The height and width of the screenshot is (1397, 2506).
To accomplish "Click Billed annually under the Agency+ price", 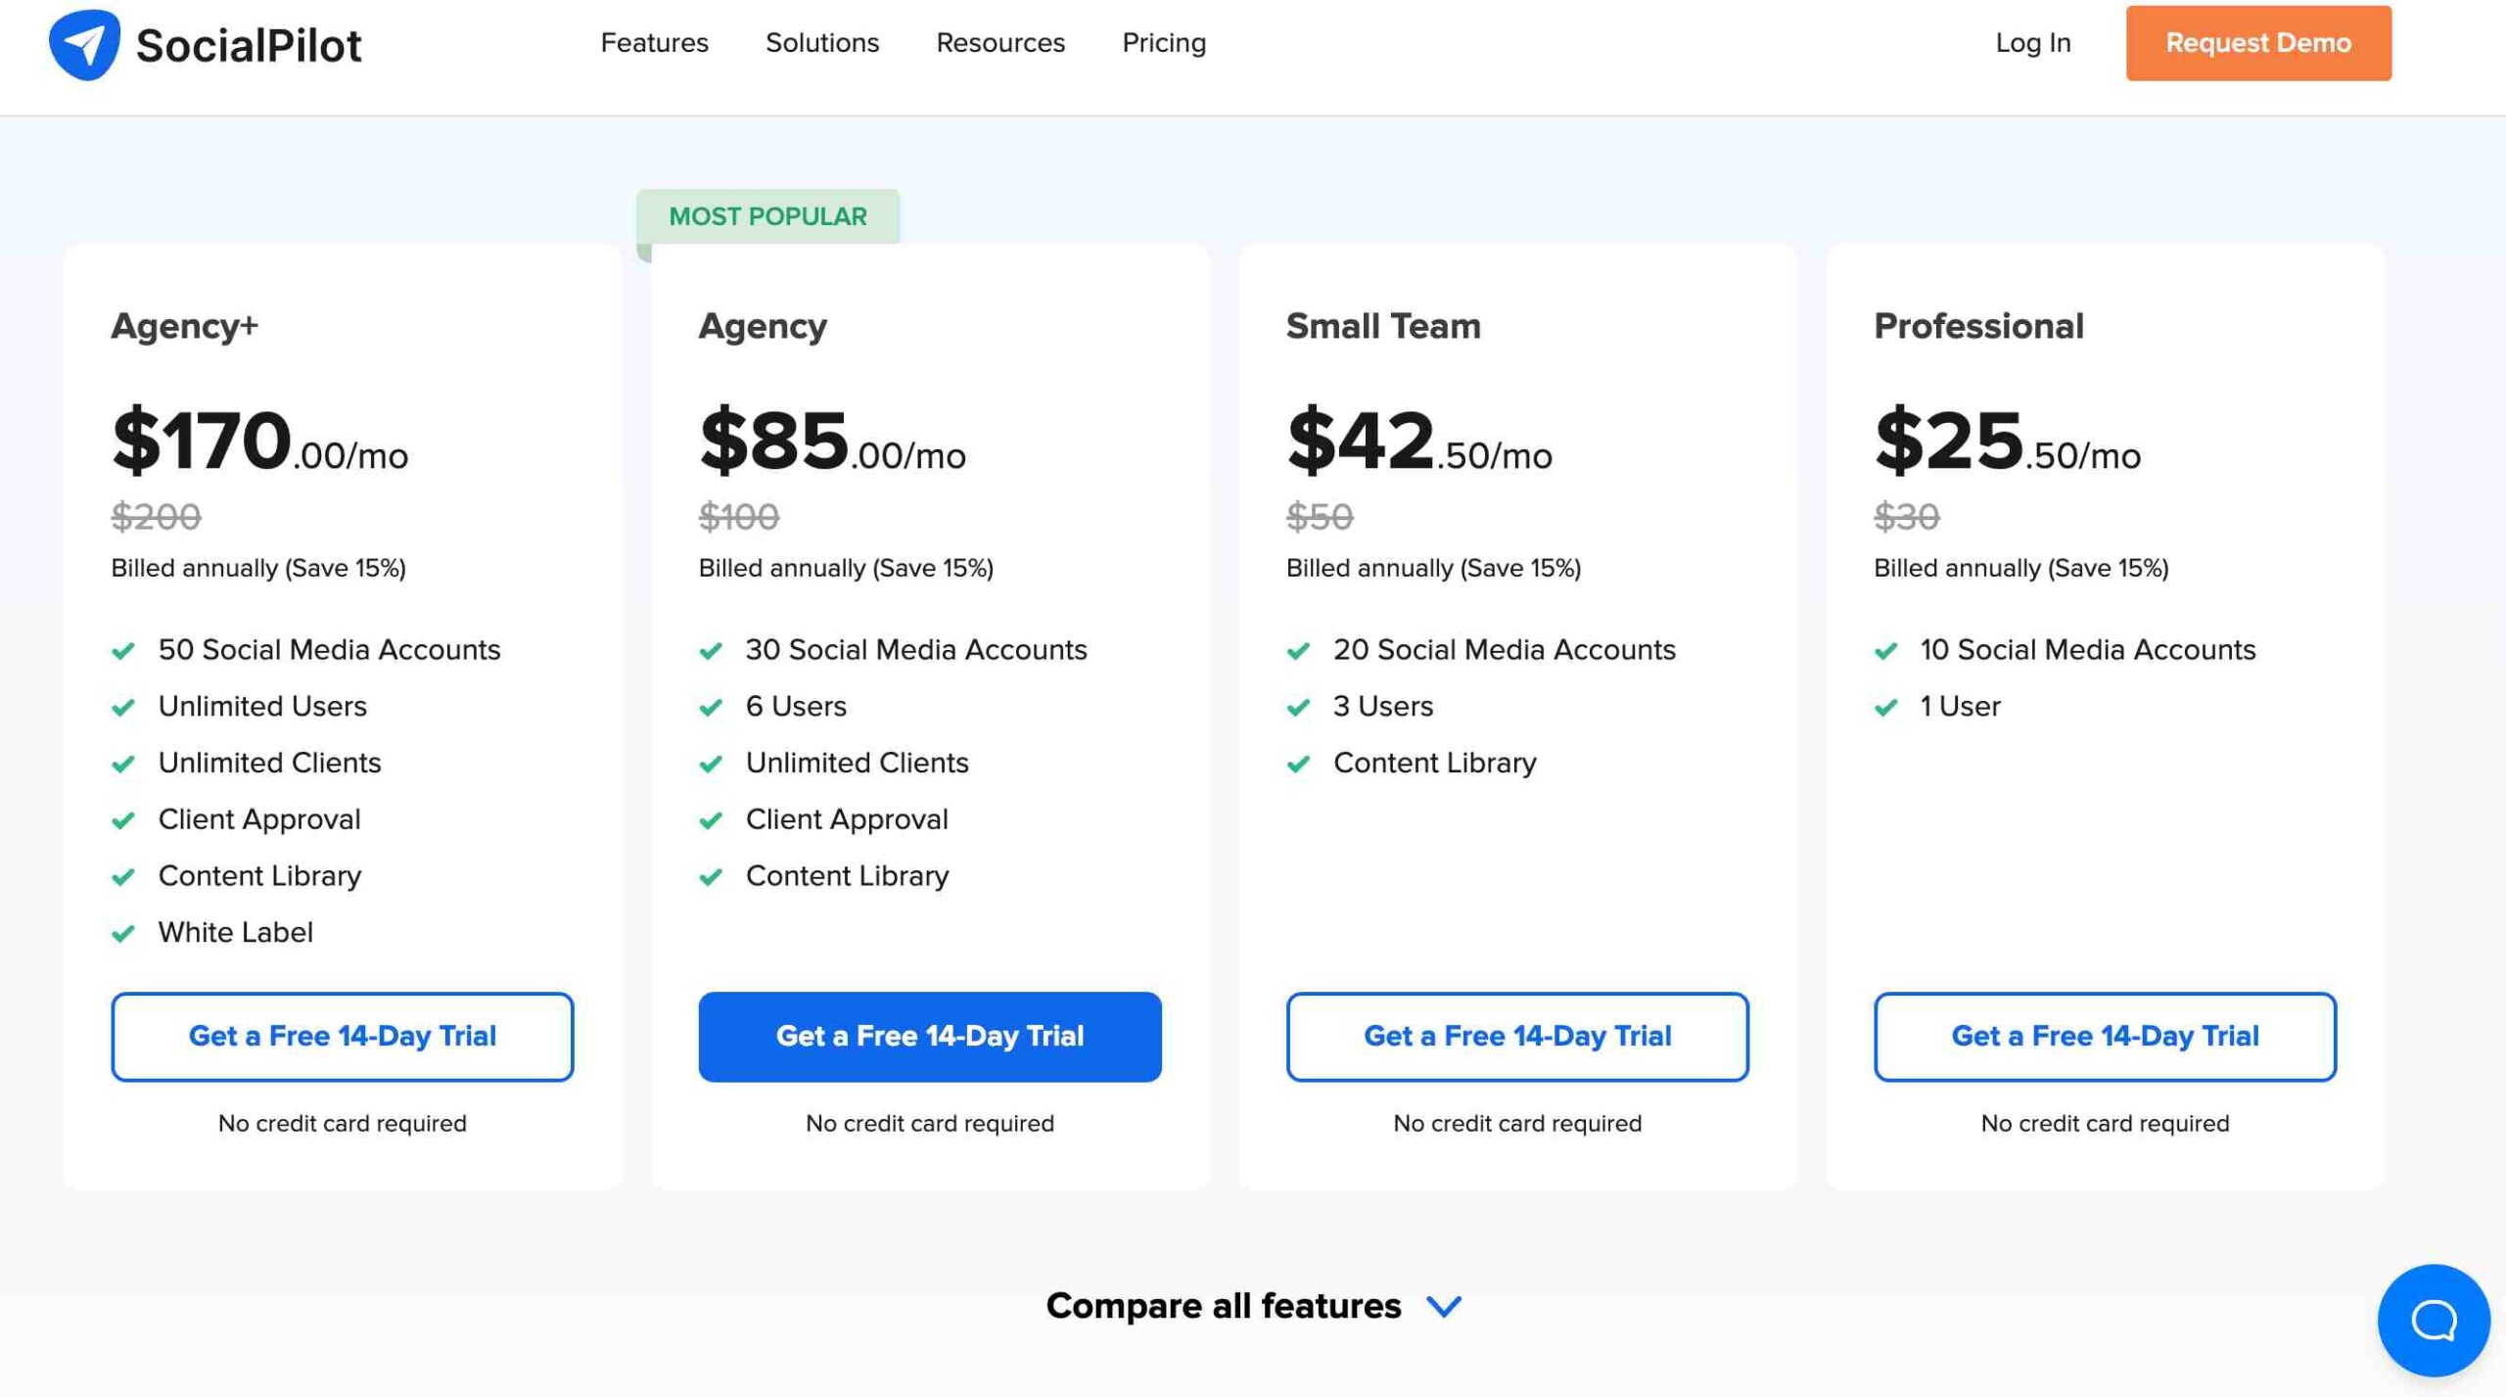I will coord(258,569).
